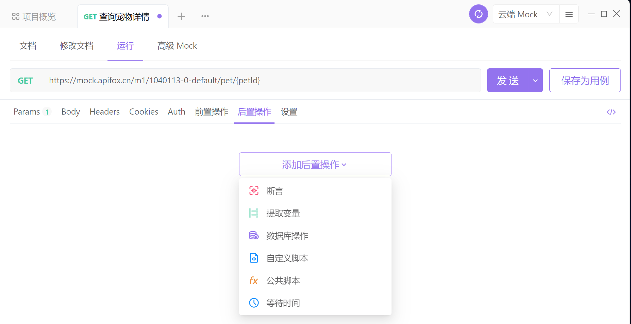Select the 自定义脚本 custom script icon
631x324 pixels.
[254, 258]
